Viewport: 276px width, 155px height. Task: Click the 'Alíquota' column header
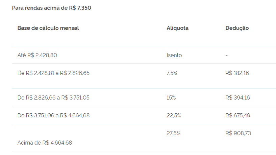coord(177,28)
